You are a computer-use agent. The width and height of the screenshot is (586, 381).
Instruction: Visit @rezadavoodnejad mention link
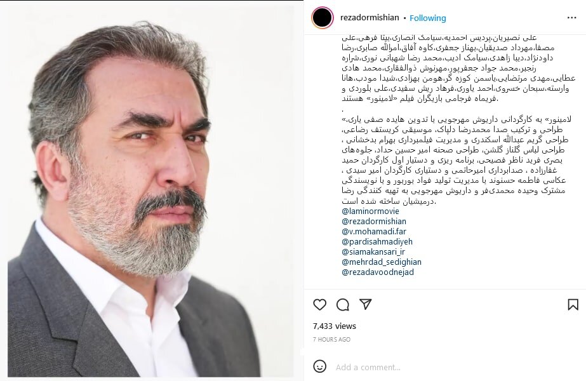pos(378,272)
